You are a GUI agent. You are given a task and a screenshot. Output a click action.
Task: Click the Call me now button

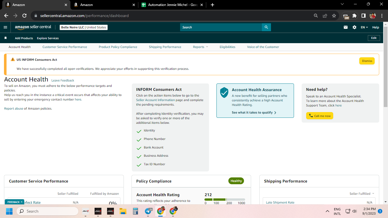320,116
